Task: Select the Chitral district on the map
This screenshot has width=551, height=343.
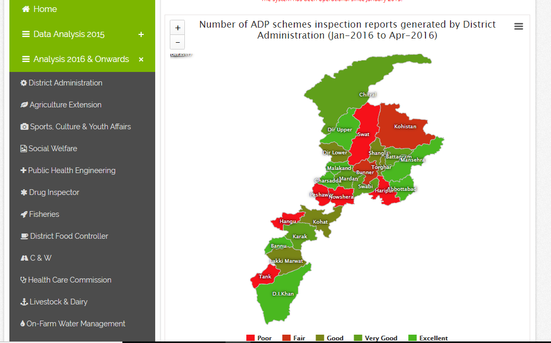Action: [354, 78]
